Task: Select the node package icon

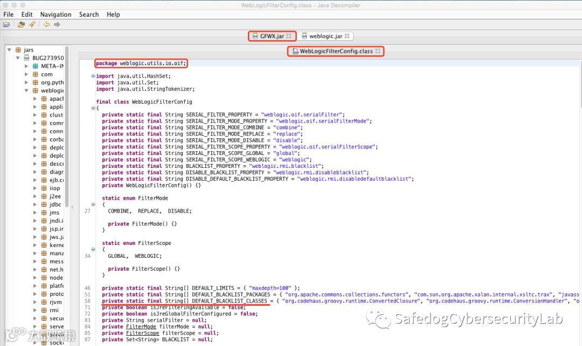Action: pos(44,278)
